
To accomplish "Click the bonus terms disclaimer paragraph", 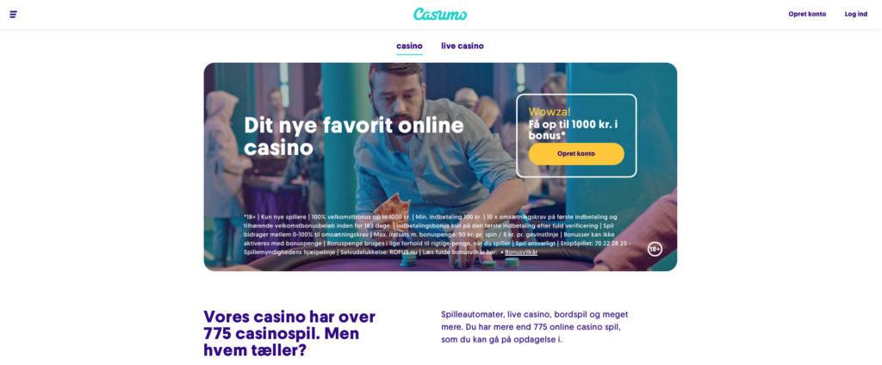I will coord(438,234).
